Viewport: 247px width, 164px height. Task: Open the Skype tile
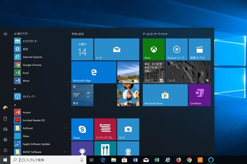82,129
